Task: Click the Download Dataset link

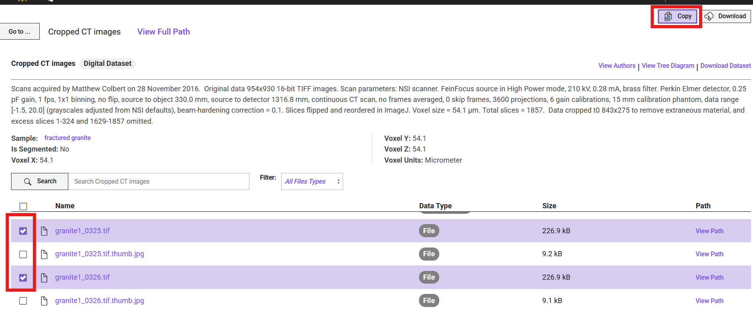Action: 726,65
